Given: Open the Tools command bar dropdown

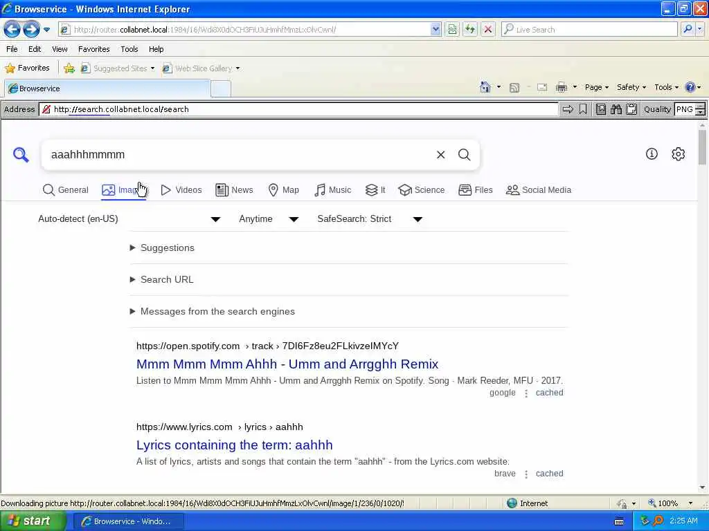Looking at the screenshot, I should tap(667, 87).
